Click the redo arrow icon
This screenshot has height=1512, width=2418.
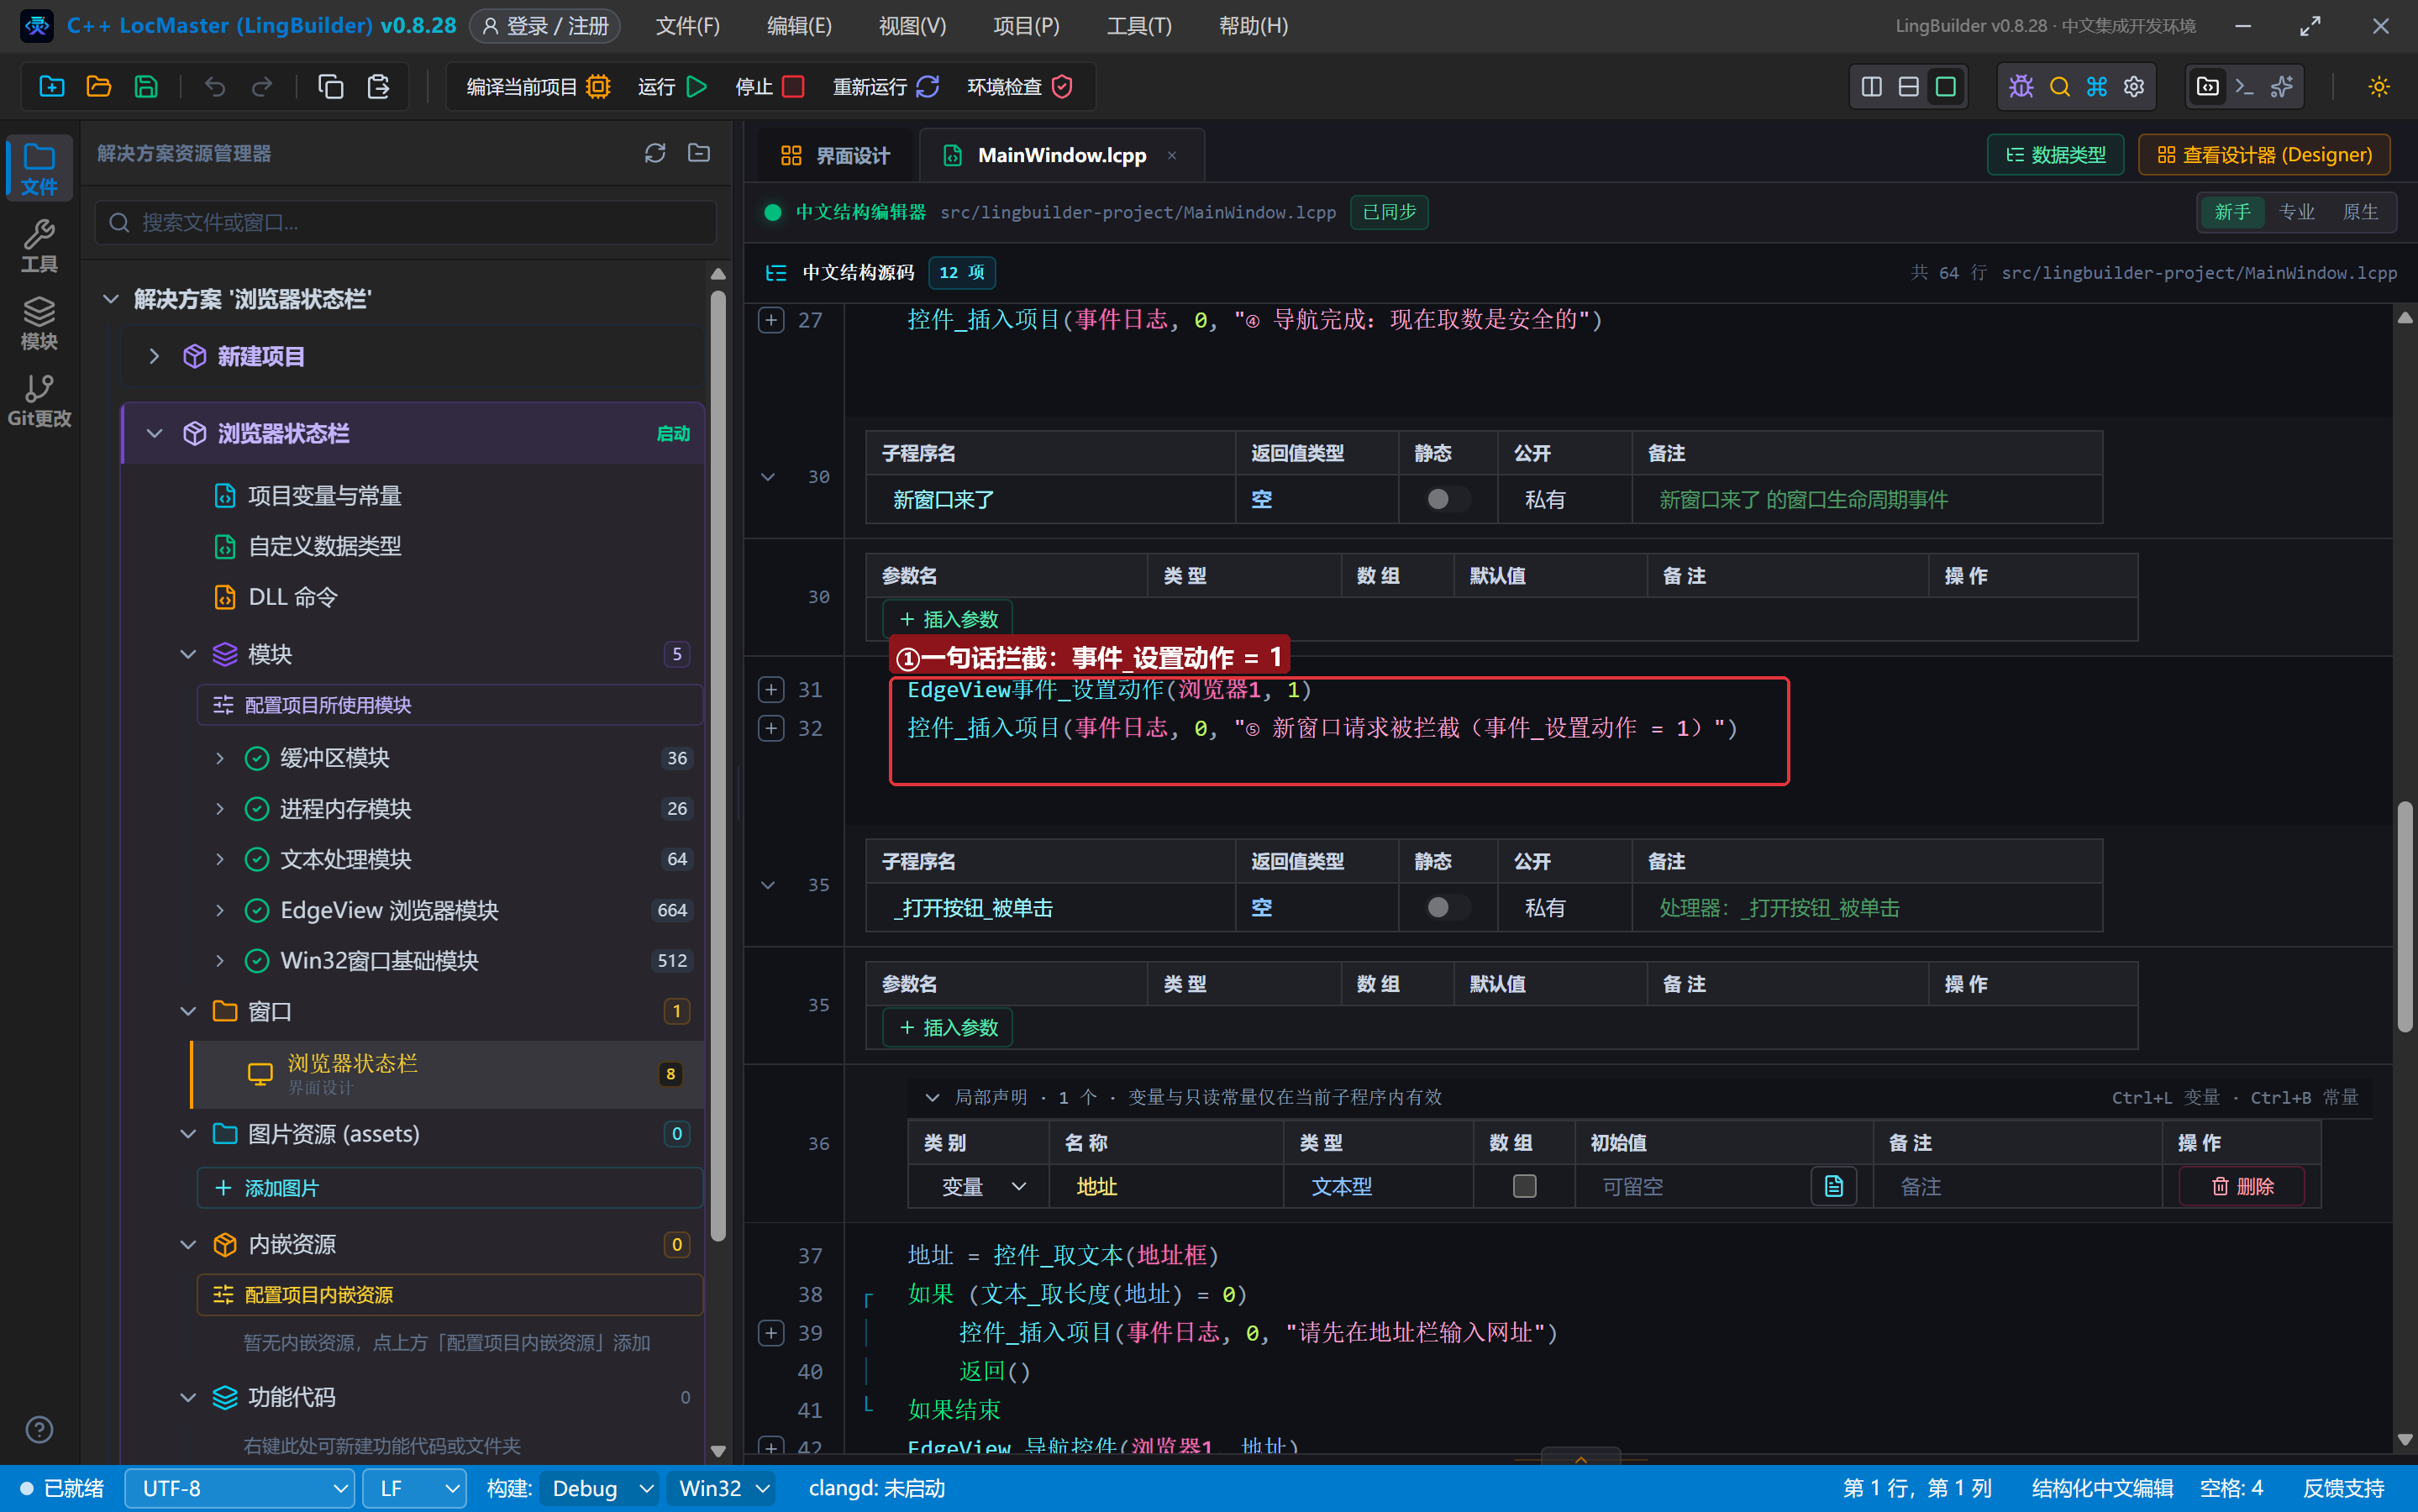(262, 87)
